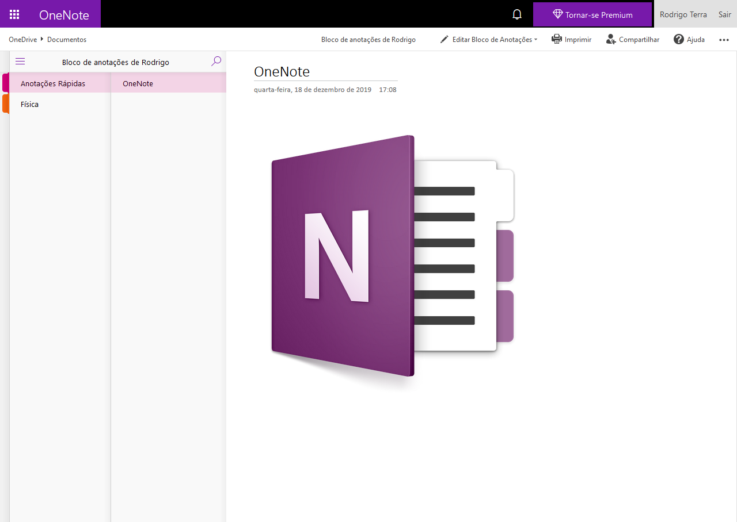
Task: Open Ajuda help question-mark icon
Action: point(679,39)
